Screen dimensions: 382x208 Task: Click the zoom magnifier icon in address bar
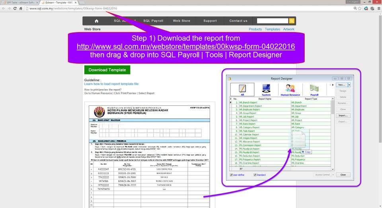[355, 8]
